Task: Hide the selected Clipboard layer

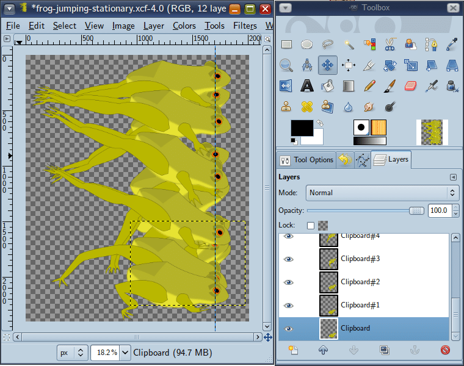Action: pos(289,329)
